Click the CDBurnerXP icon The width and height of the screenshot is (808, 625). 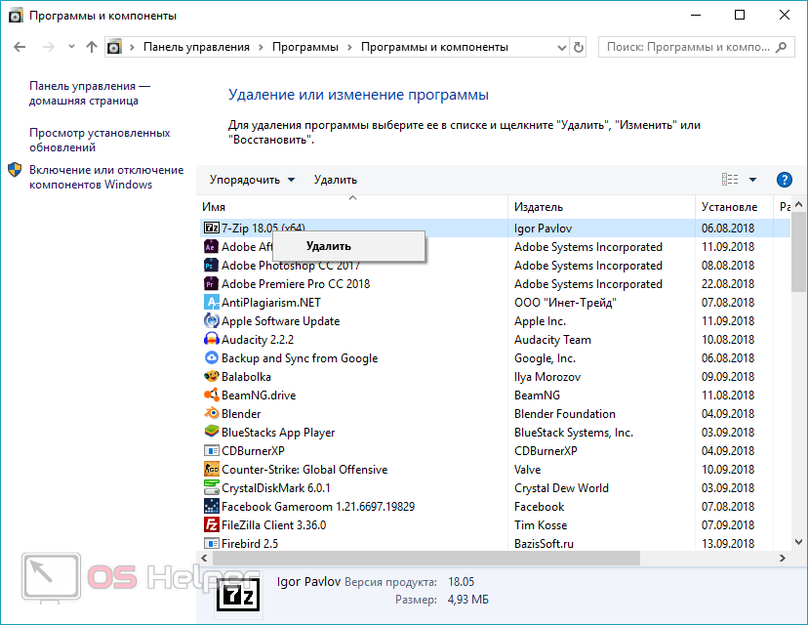click(x=212, y=451)
